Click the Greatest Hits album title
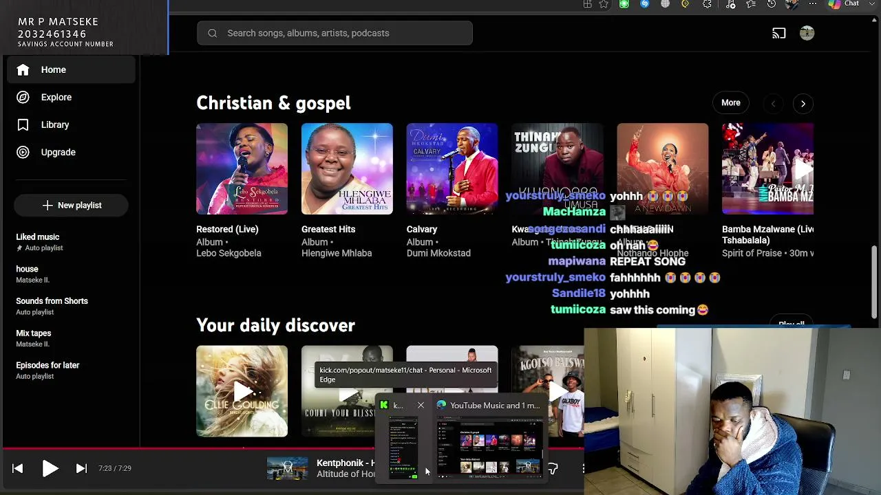881x495 pixels. click(328, 229)
